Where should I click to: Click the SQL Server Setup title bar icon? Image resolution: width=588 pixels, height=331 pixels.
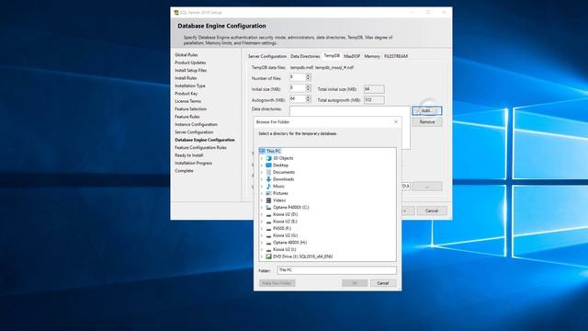point(176,12)
